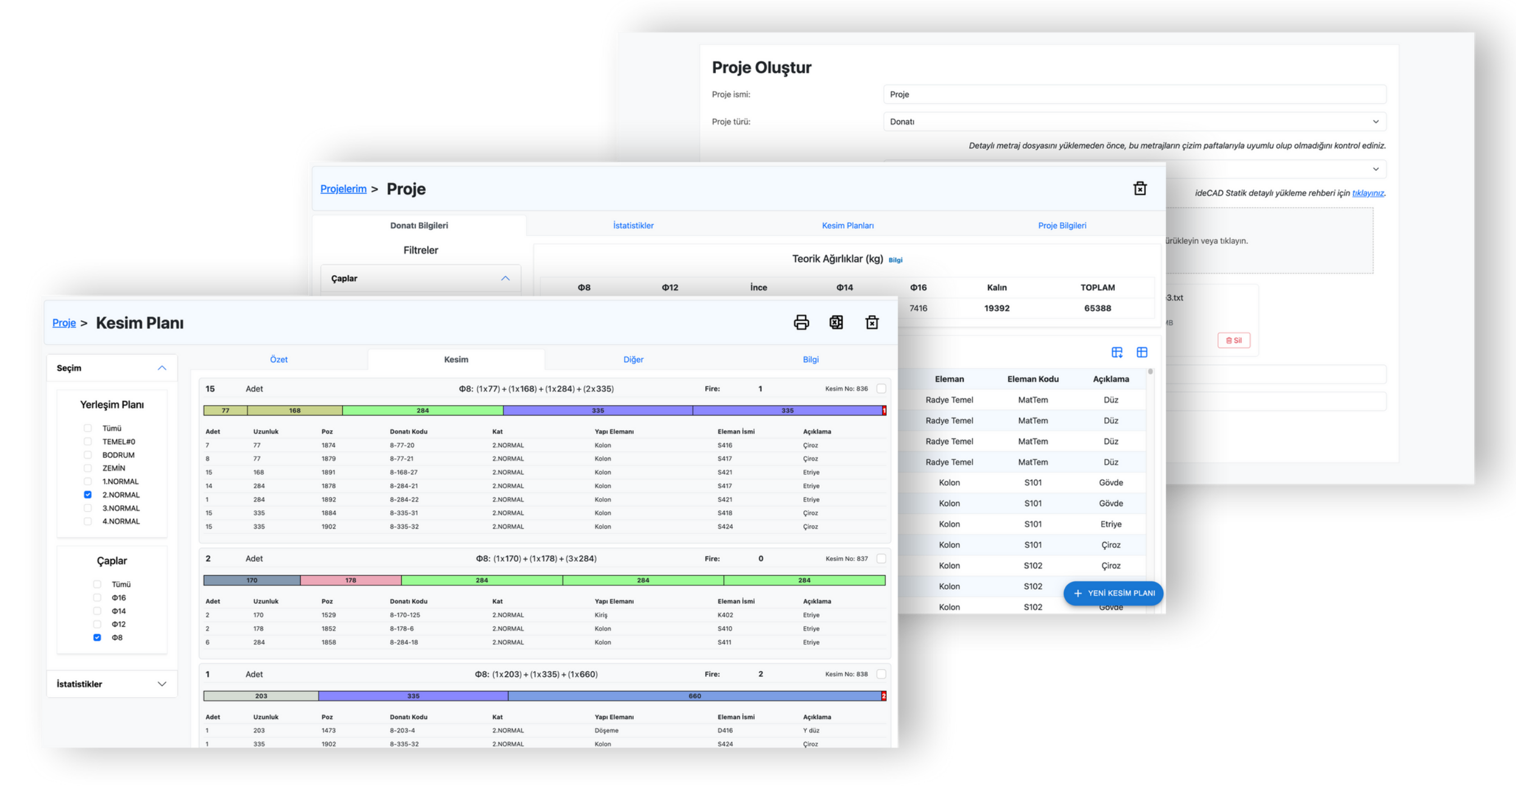This screenshot has height=792, width=1516.
Task: Click the Bilgi info icon beside Teorik Ağırlıklar
Action: (x=895, y=260)
